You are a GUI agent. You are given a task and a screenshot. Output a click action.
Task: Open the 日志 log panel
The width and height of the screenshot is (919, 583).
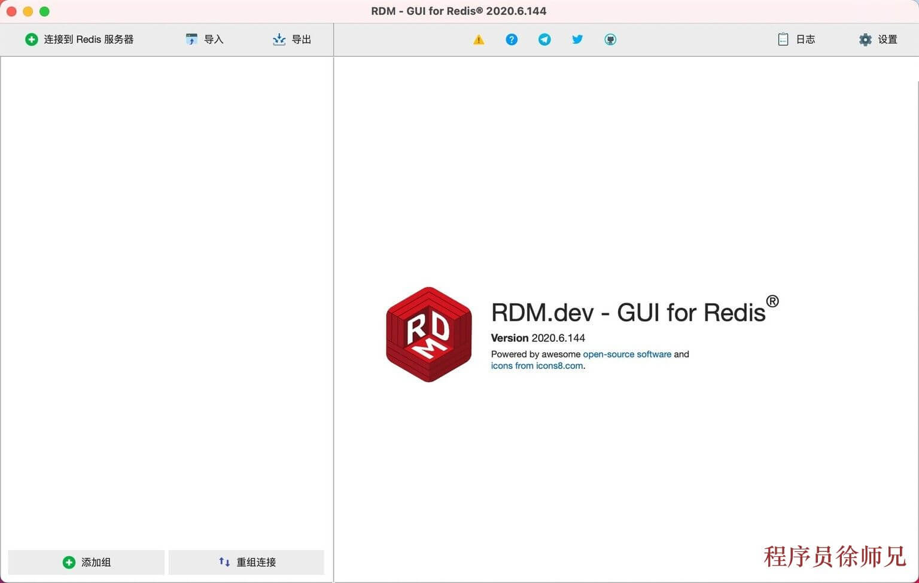point(796,39)
